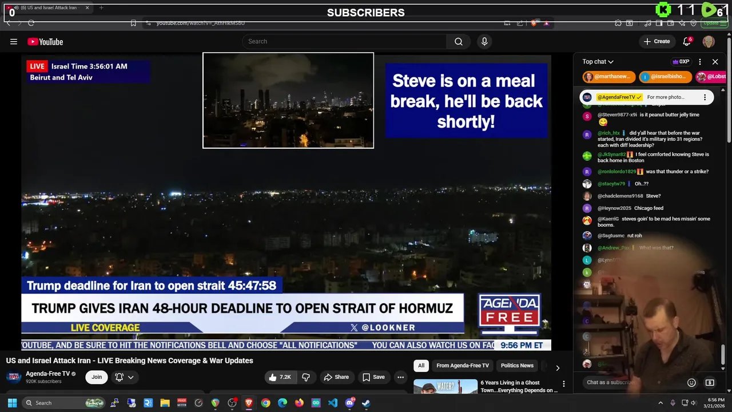The height and width of the screenshot is (412, 732).
Task: Dislike the video
Action: coord(306,377)
